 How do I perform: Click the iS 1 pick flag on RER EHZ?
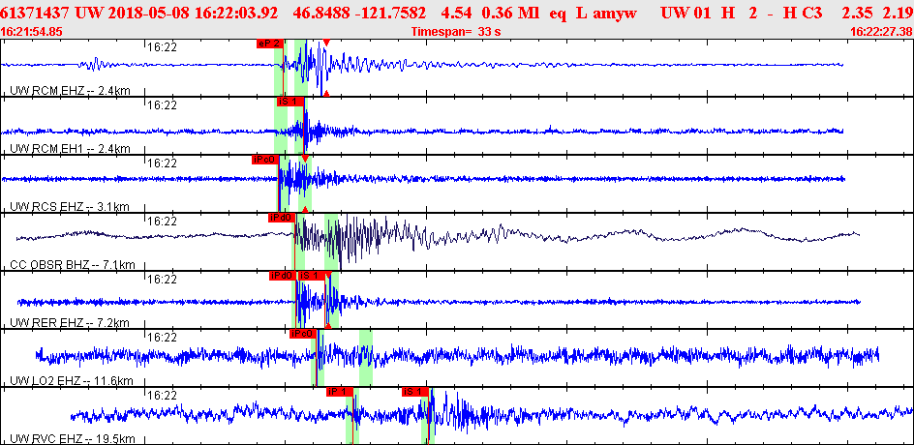[311, 276]
